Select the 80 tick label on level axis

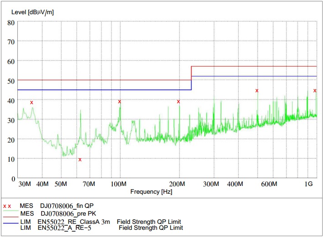(10, 22)
